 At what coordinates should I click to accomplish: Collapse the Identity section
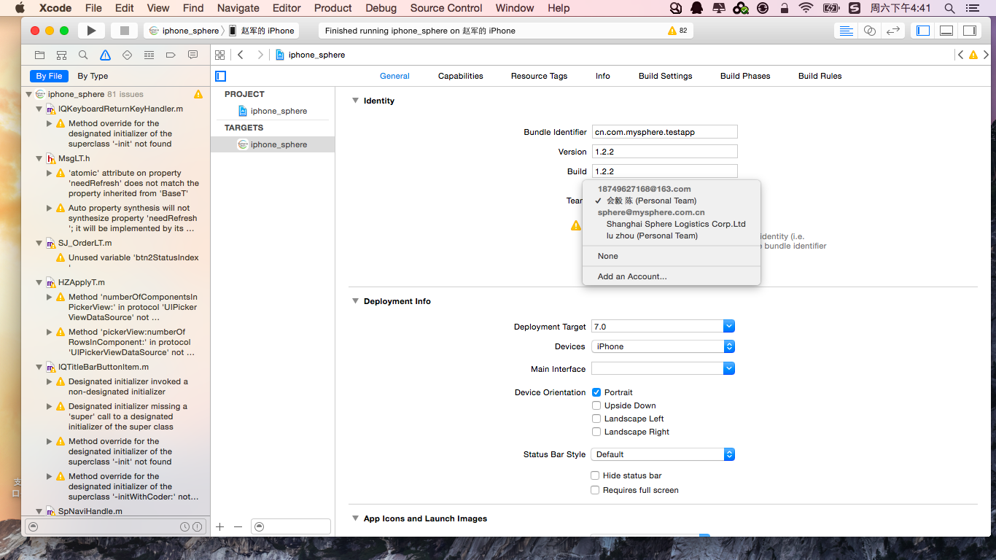[x=356, y=101]
